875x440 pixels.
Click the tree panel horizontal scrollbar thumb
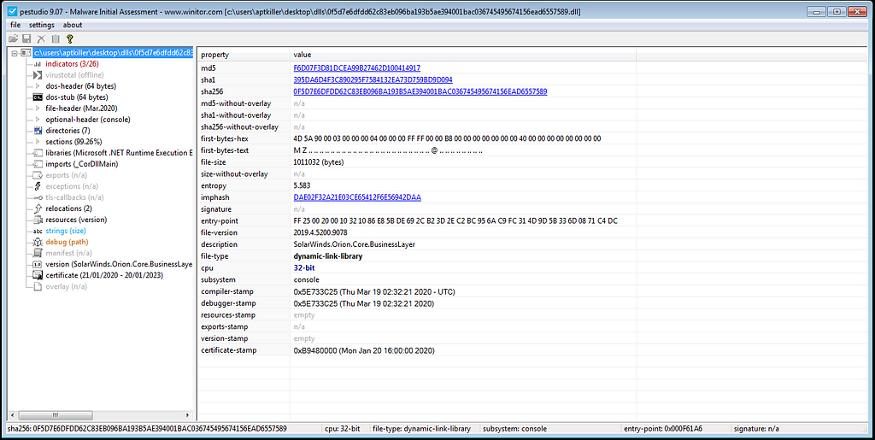click(x=57, y=415)
